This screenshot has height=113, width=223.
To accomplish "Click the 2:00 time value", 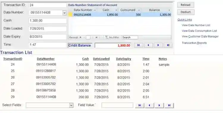I will (146, 71).
